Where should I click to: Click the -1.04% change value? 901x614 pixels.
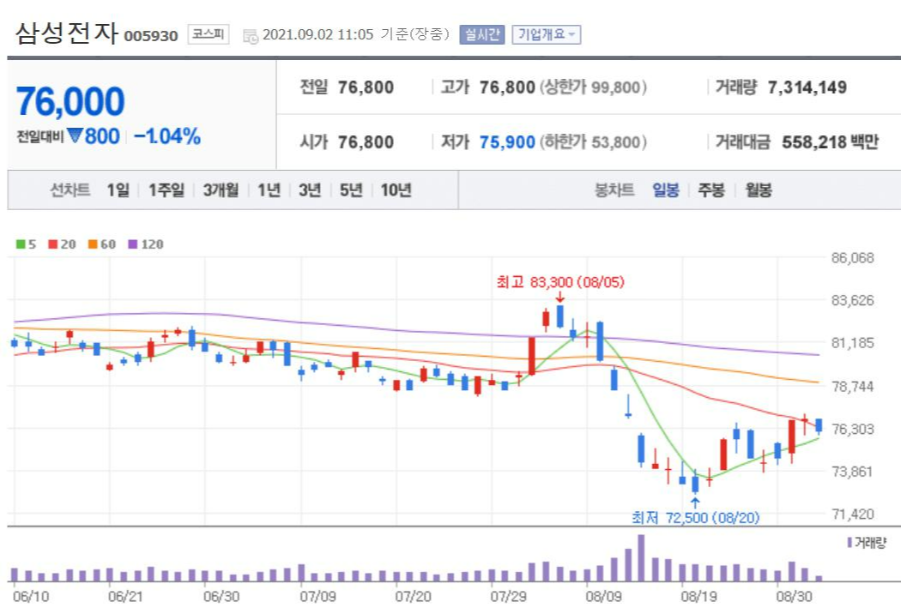(x=167, y=136)
